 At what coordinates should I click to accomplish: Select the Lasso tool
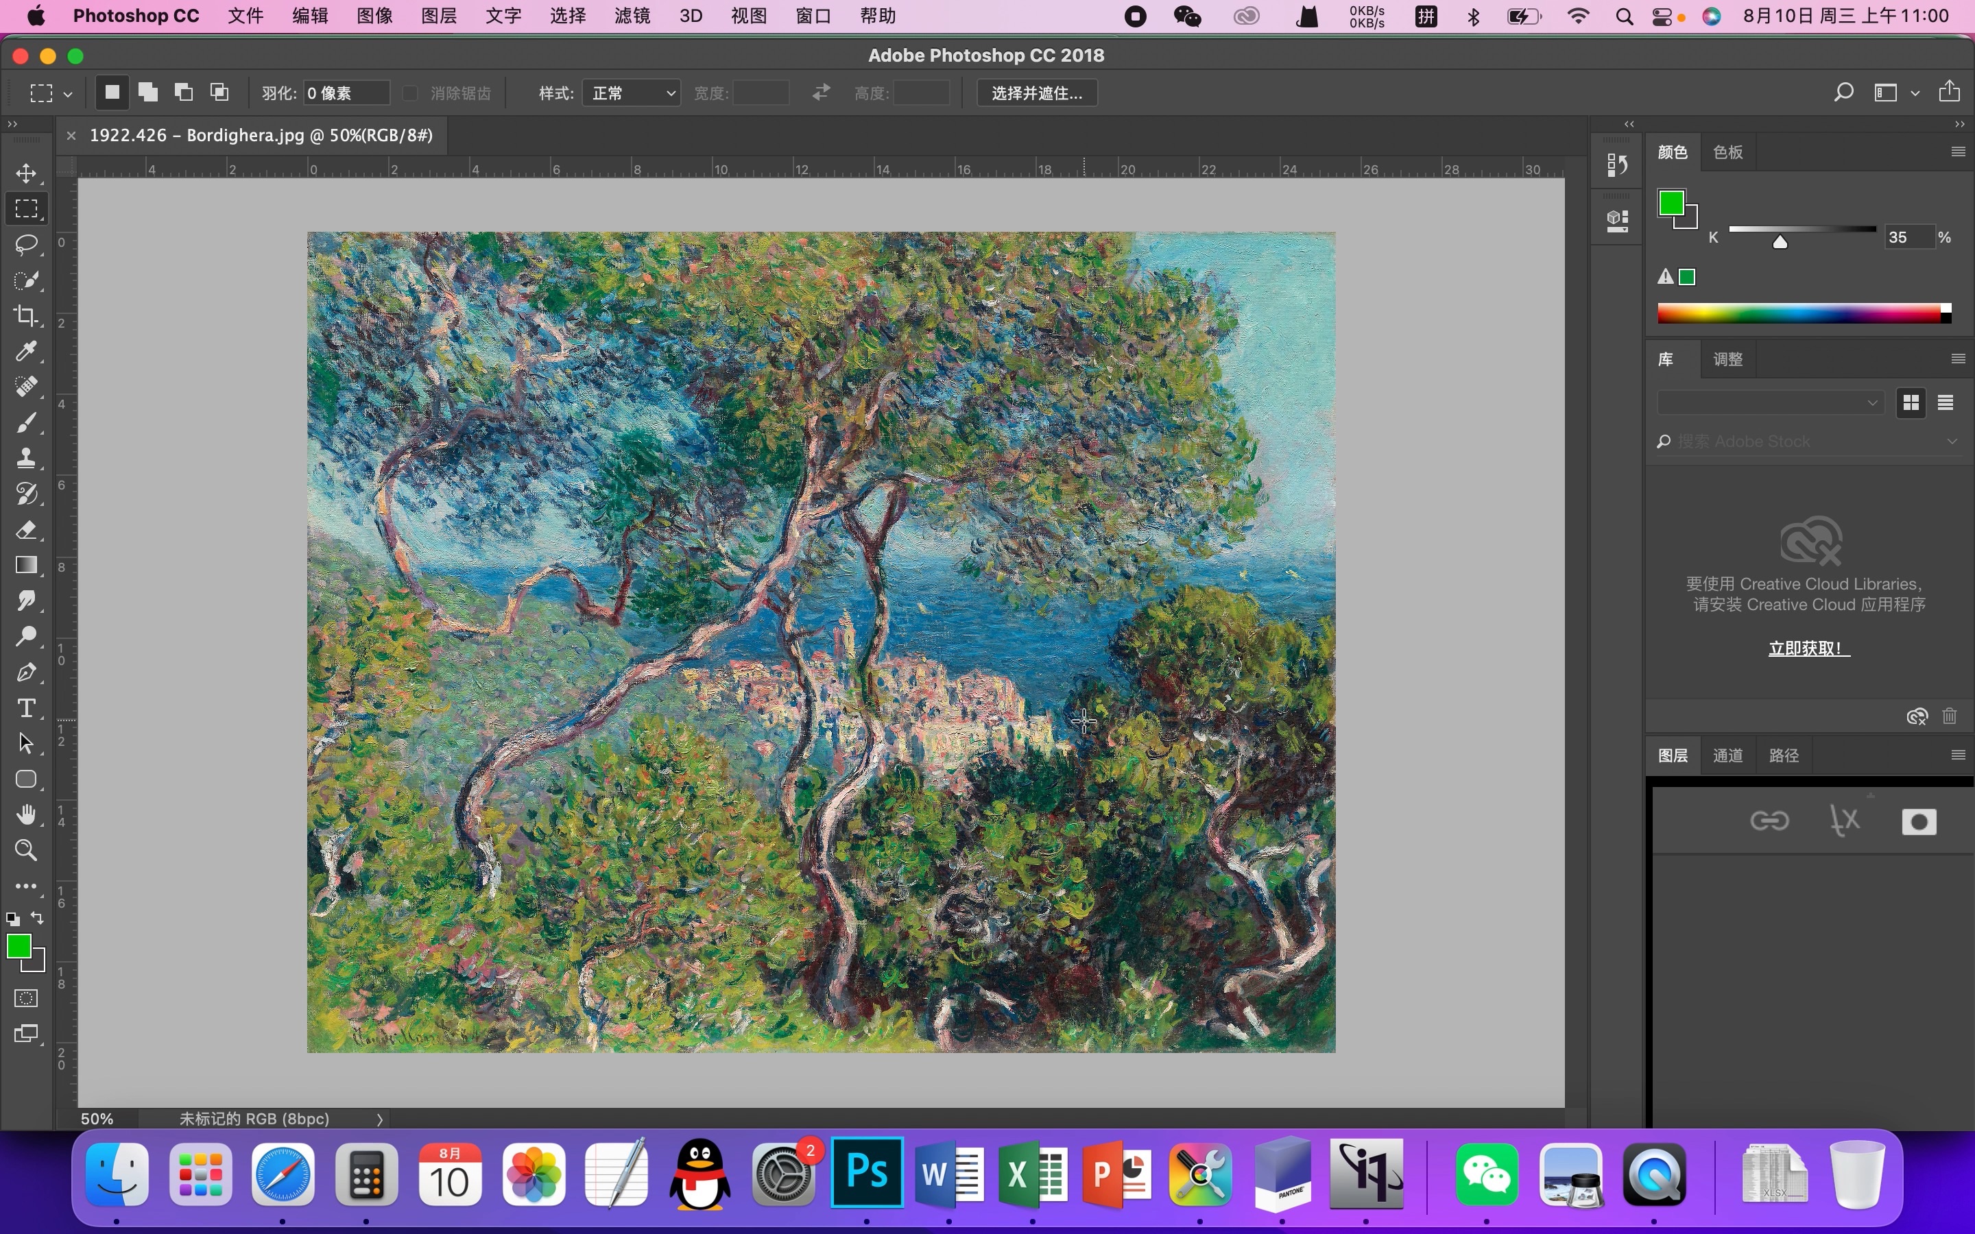pos(26,244)
